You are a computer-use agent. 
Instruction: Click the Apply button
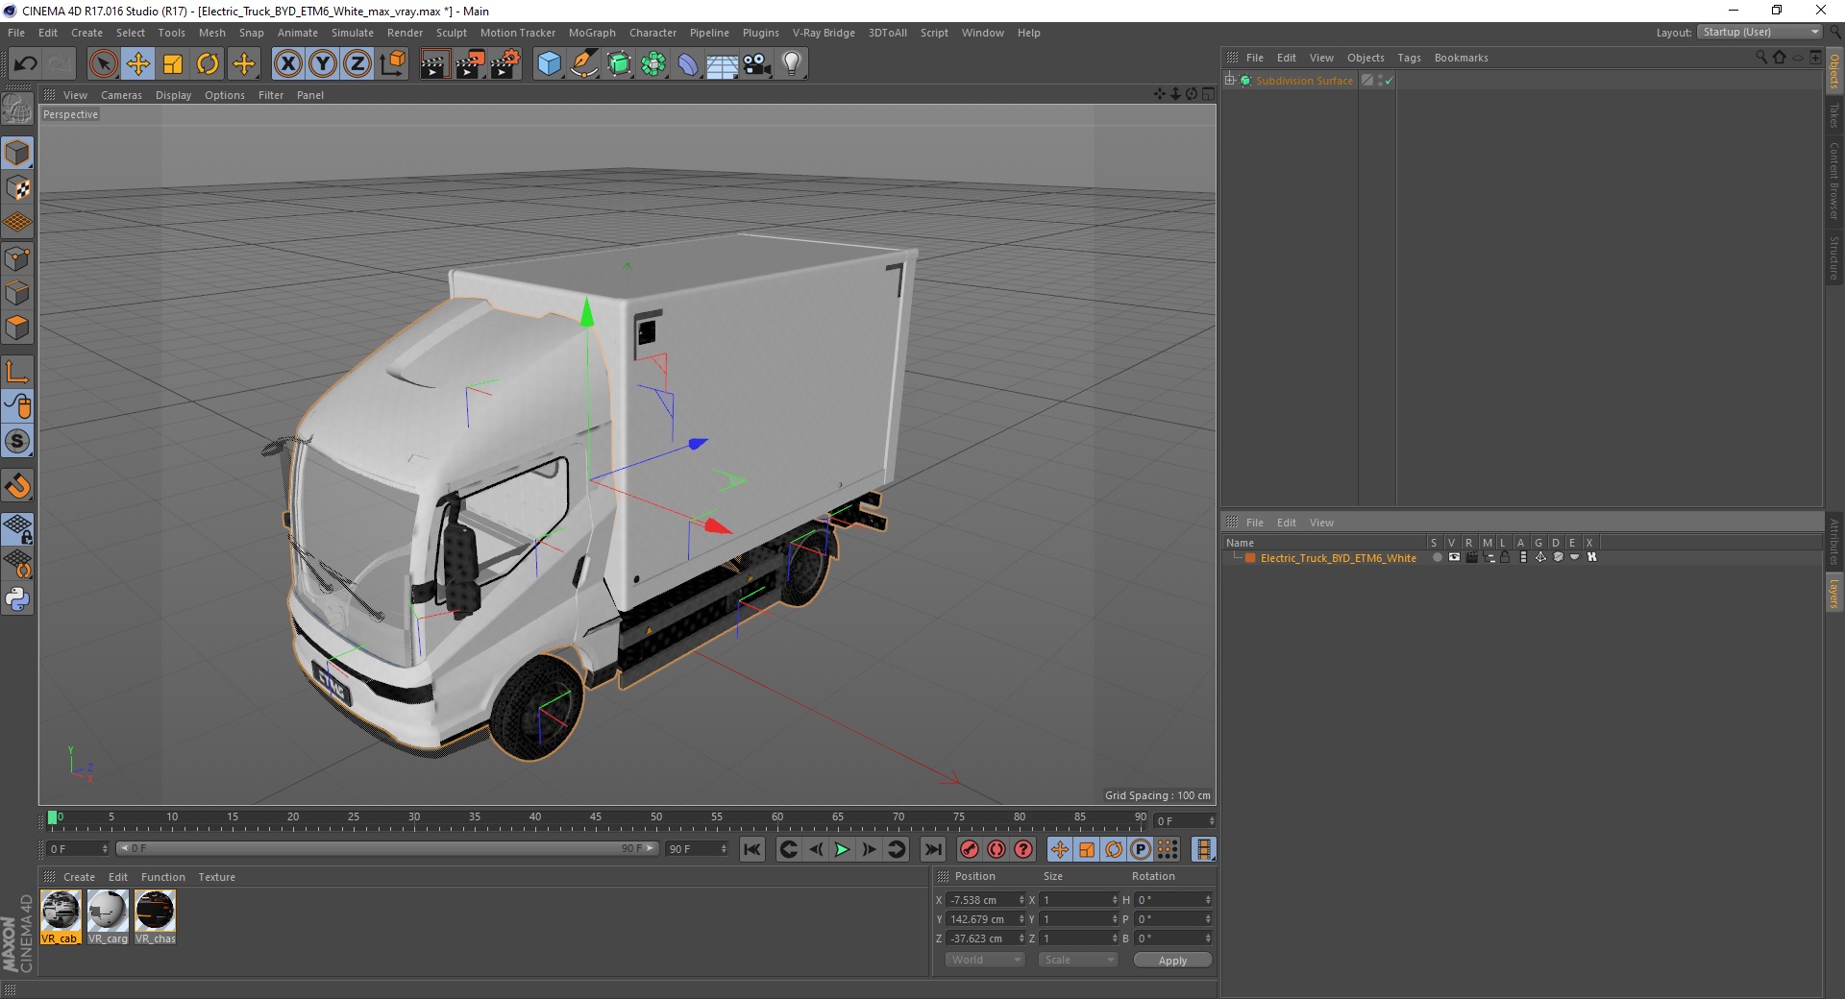tap(1172, 961)
